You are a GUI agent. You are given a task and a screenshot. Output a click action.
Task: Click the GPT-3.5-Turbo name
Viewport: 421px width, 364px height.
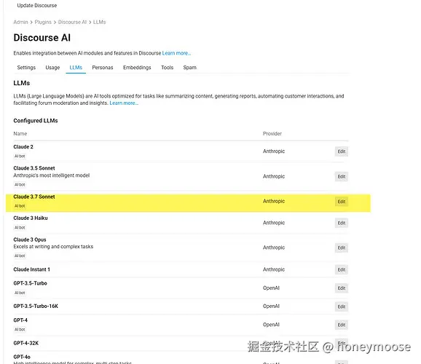pyautogui.click(x=30, y=283)
